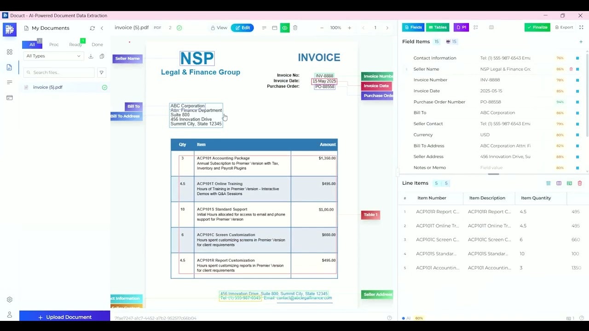Toggle the Contact Information field indicator
Image resolution: width=589 pixels, height=331 pixels.
click(577, 58)
